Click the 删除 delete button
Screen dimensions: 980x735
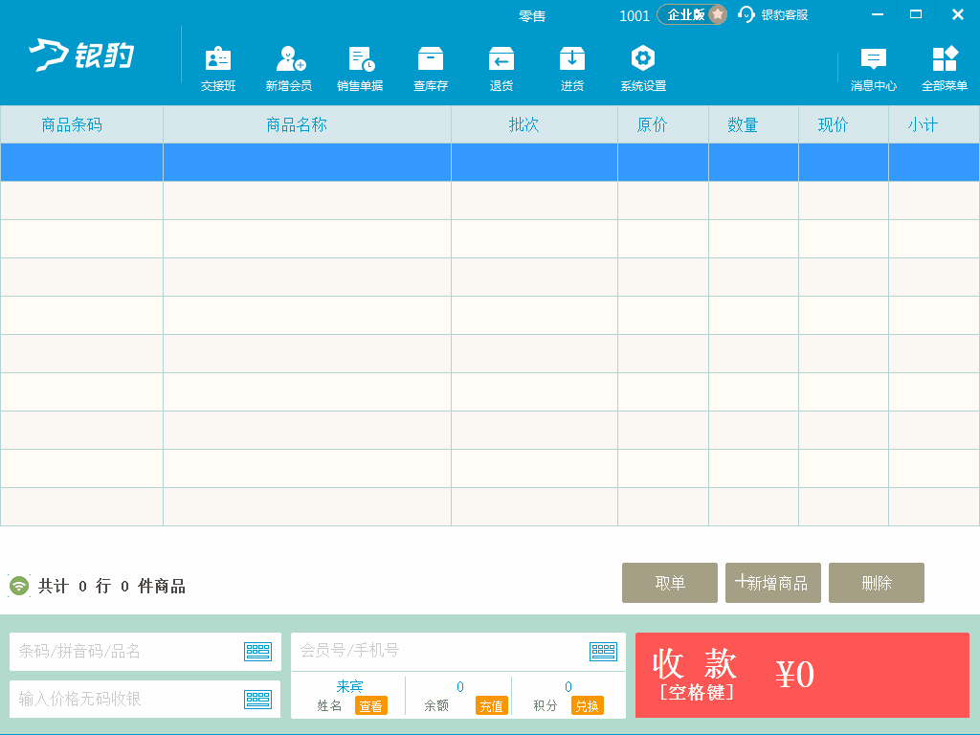pyautogui.click(x=877, y=583)
